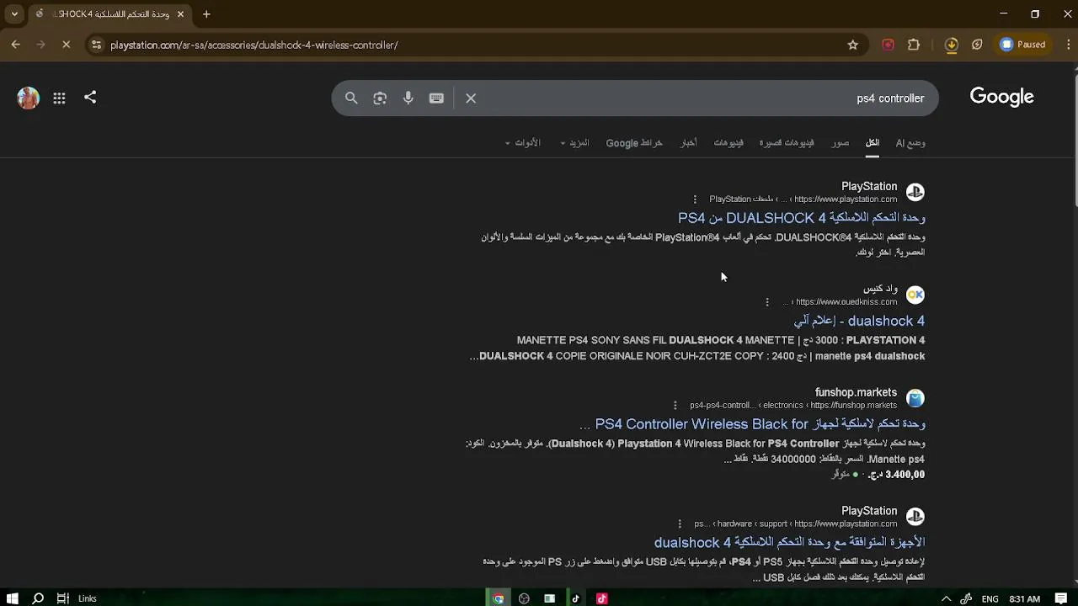Stop page loading in browser toolbar
The height and width of the screenshot is (606, 1078).
(x=67, y=45)
